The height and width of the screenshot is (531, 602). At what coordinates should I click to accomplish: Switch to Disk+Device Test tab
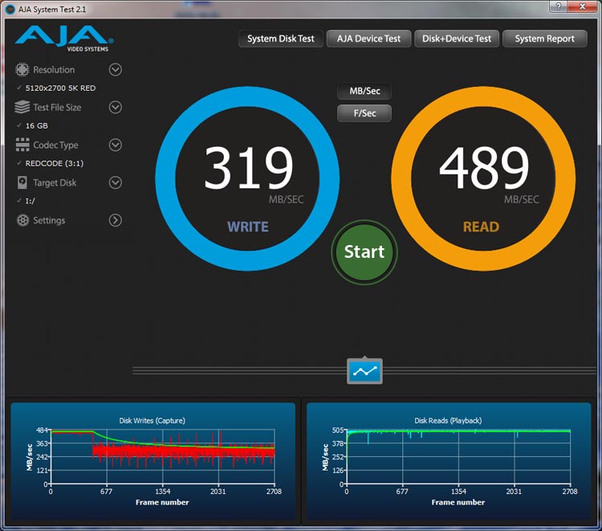coord(457,39)
